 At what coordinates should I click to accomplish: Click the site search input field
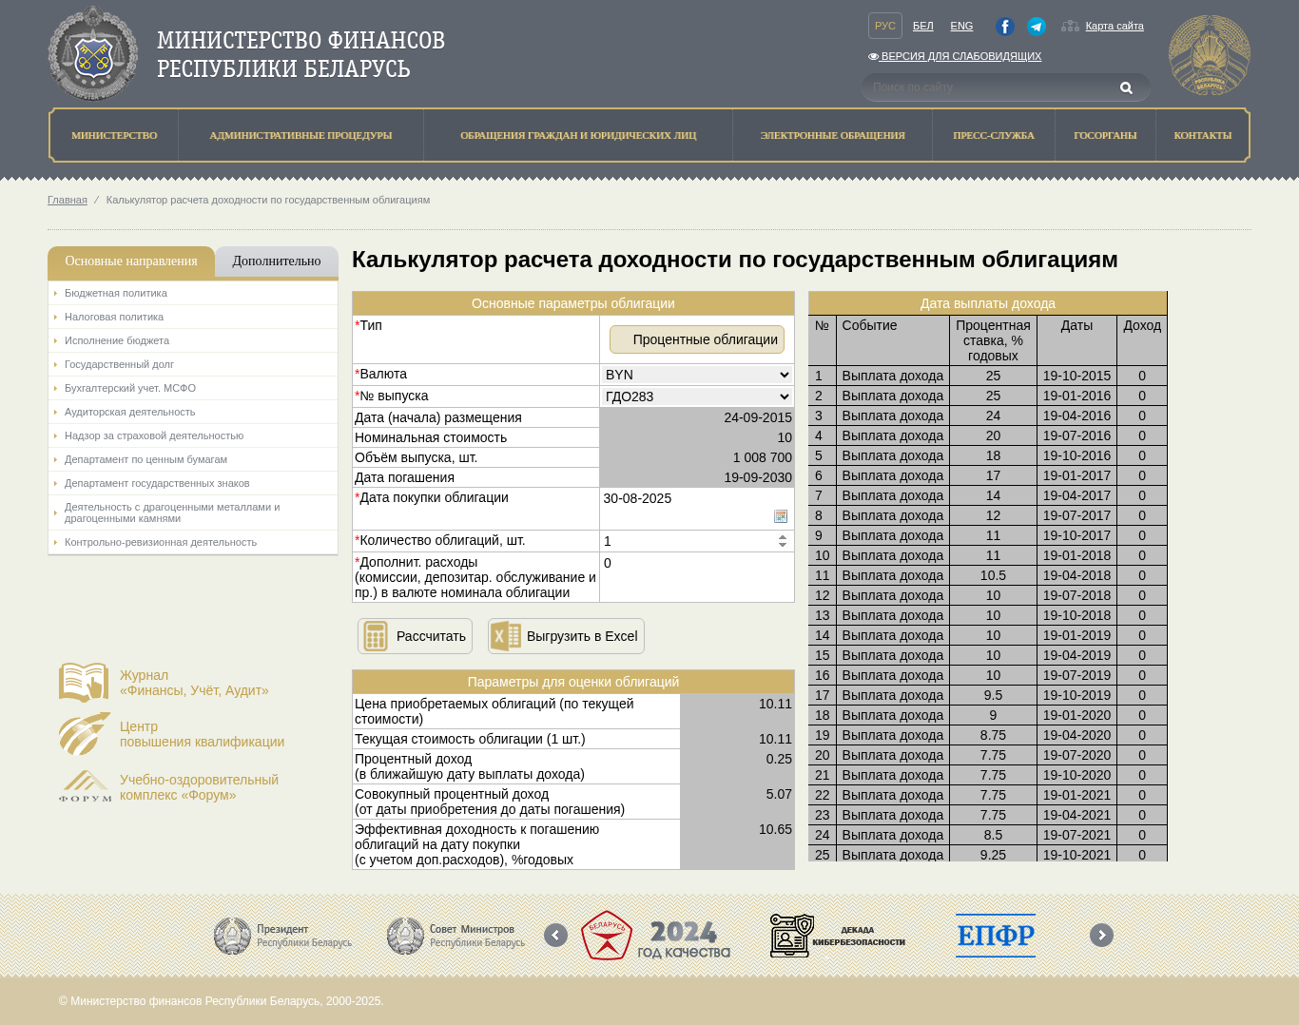[989, 87]
